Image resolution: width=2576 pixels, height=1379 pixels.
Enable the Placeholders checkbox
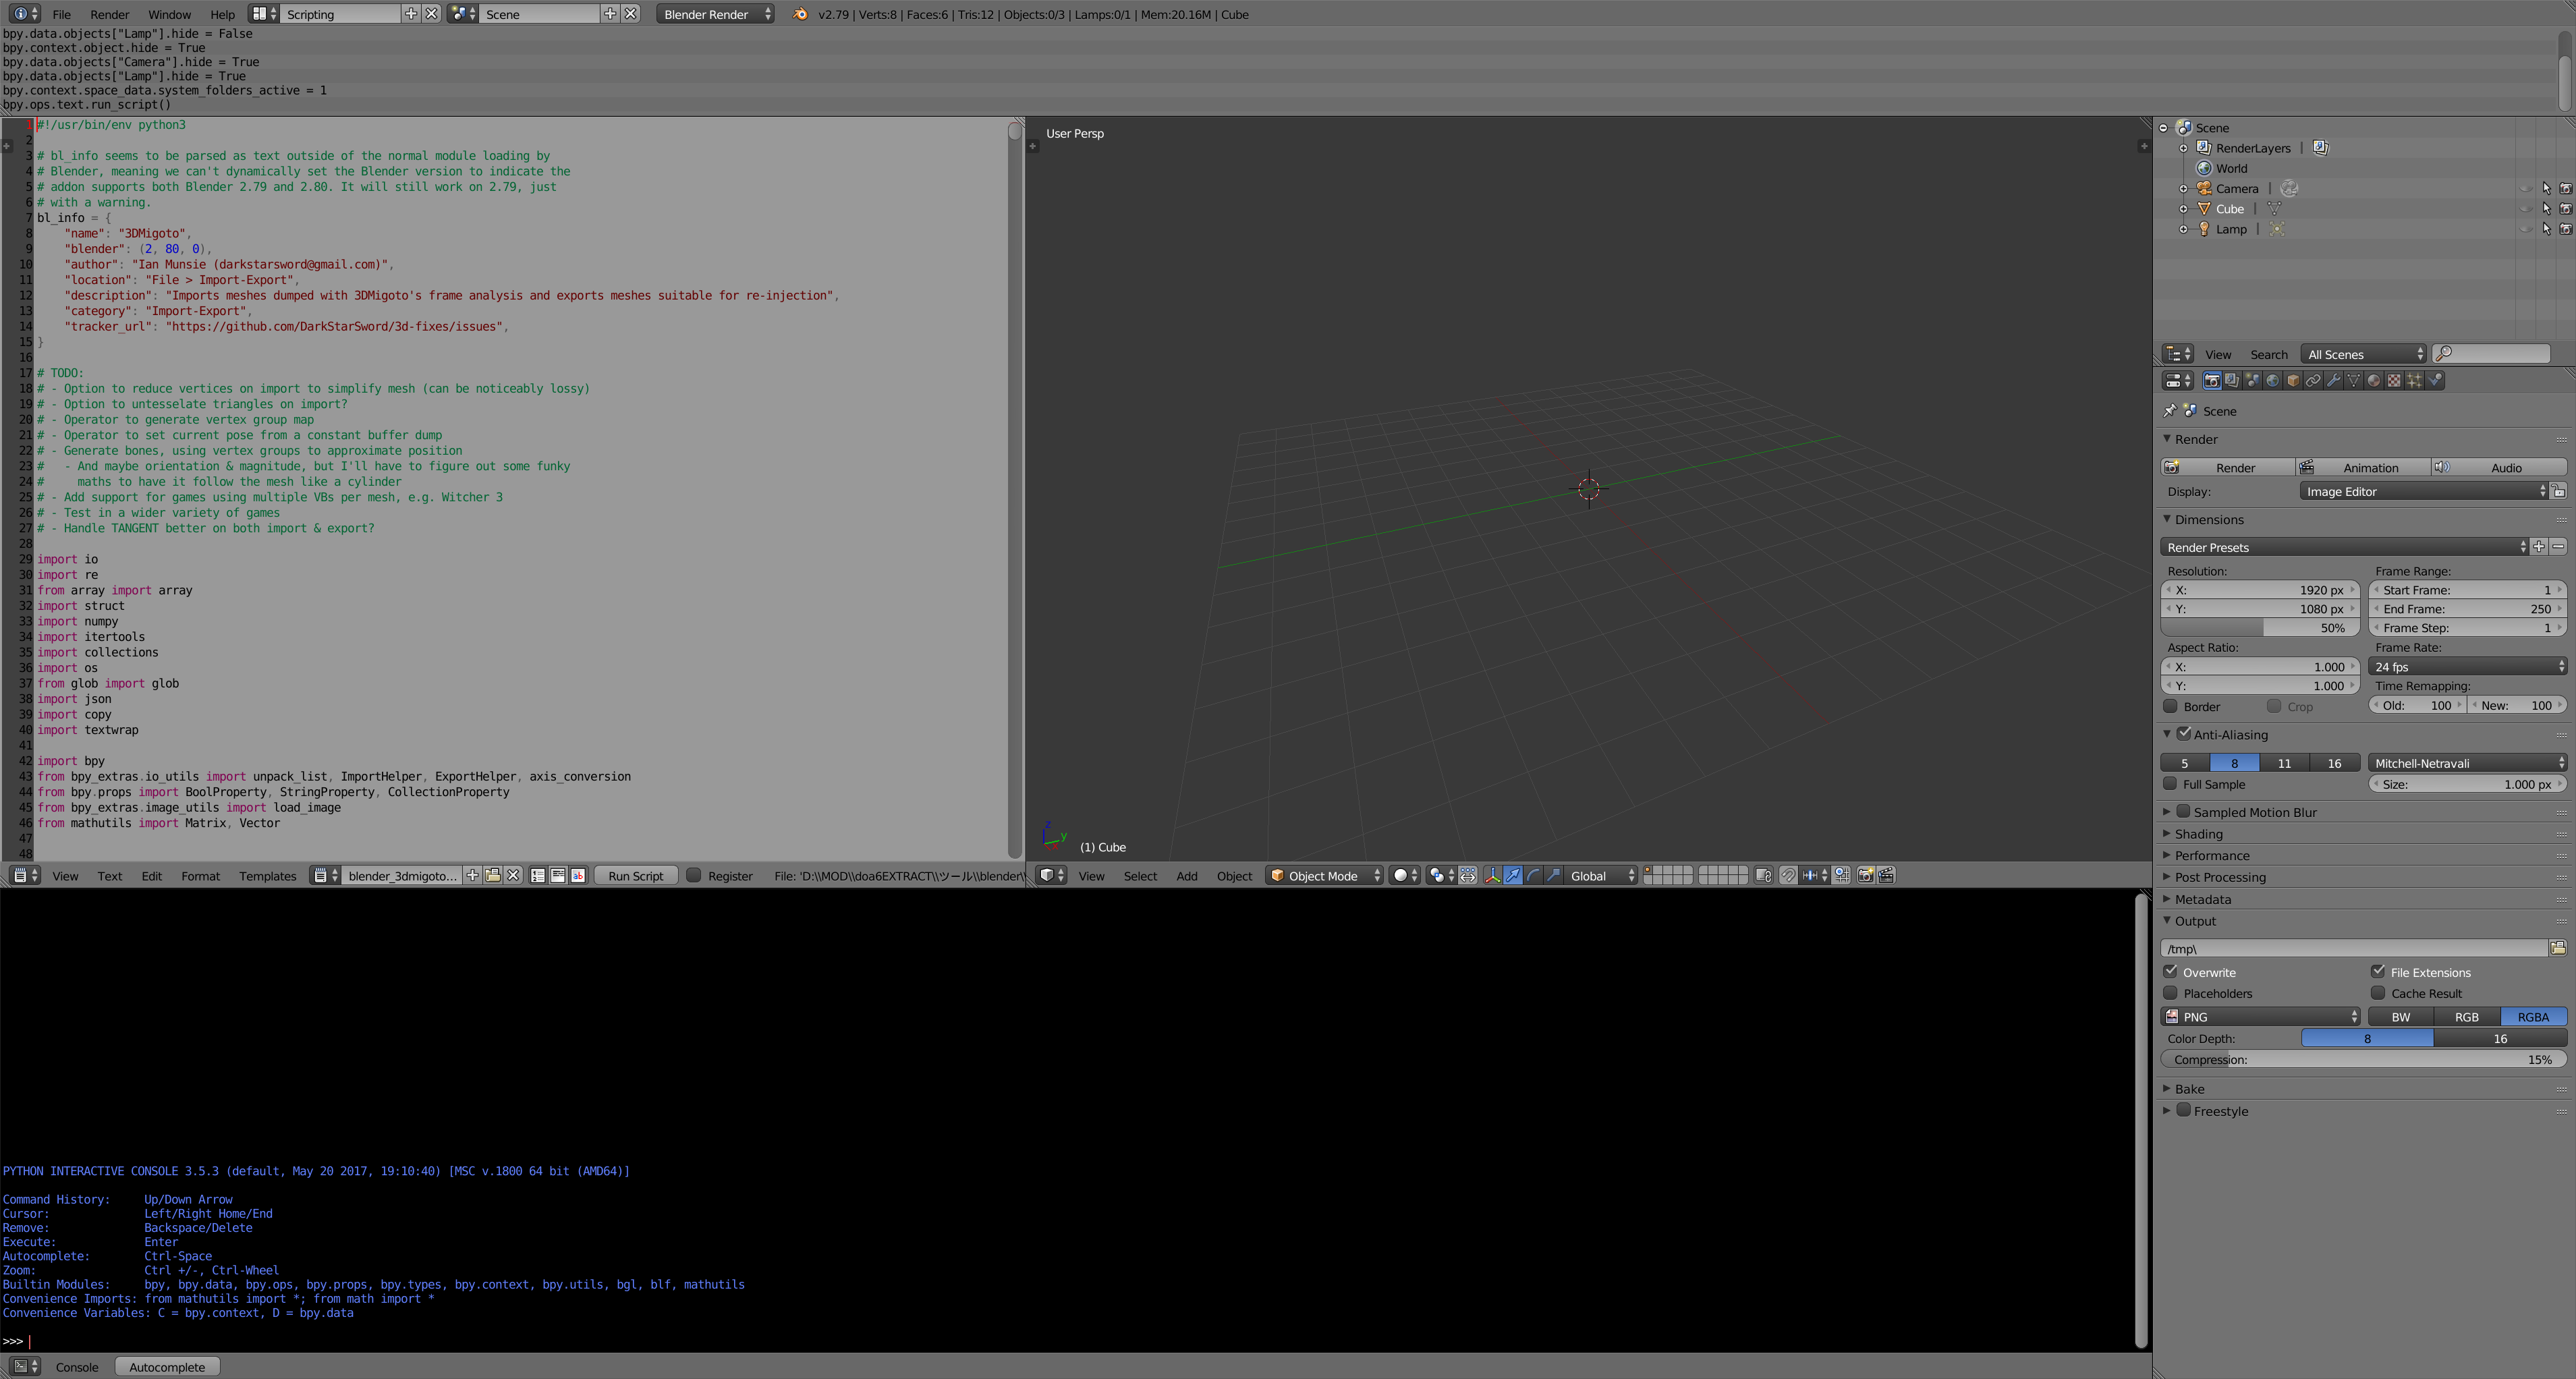click(x=2170, y=993)
